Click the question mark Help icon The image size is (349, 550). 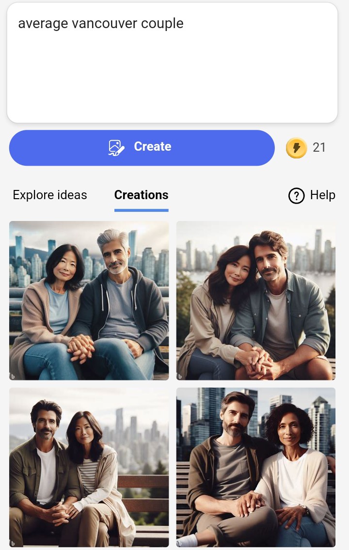pyautogui.click(x=296, y=195)
